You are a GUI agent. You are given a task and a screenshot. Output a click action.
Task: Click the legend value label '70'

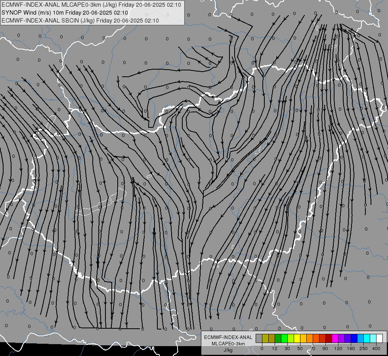tap(313, 348)
